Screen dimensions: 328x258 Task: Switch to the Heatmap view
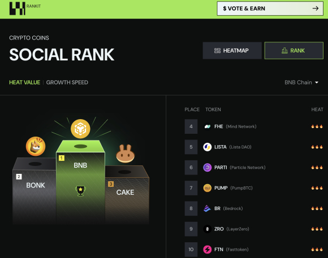232,51
